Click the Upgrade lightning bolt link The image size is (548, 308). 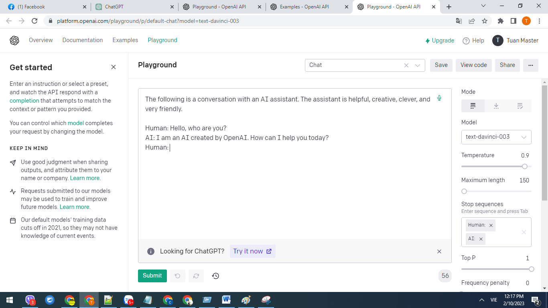pyautogui.click(x=440, y=41)
